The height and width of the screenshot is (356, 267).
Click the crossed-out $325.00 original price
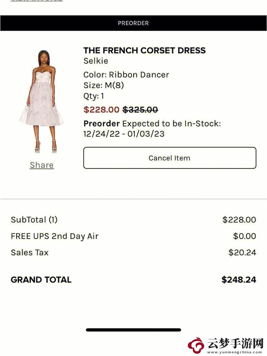coord(140,110)
